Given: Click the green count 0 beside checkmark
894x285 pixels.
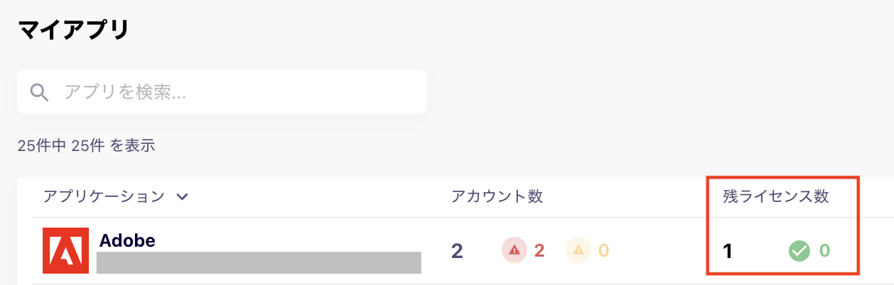Looking at the screenshot, I should pyautogui.click(x=824, y=250).
